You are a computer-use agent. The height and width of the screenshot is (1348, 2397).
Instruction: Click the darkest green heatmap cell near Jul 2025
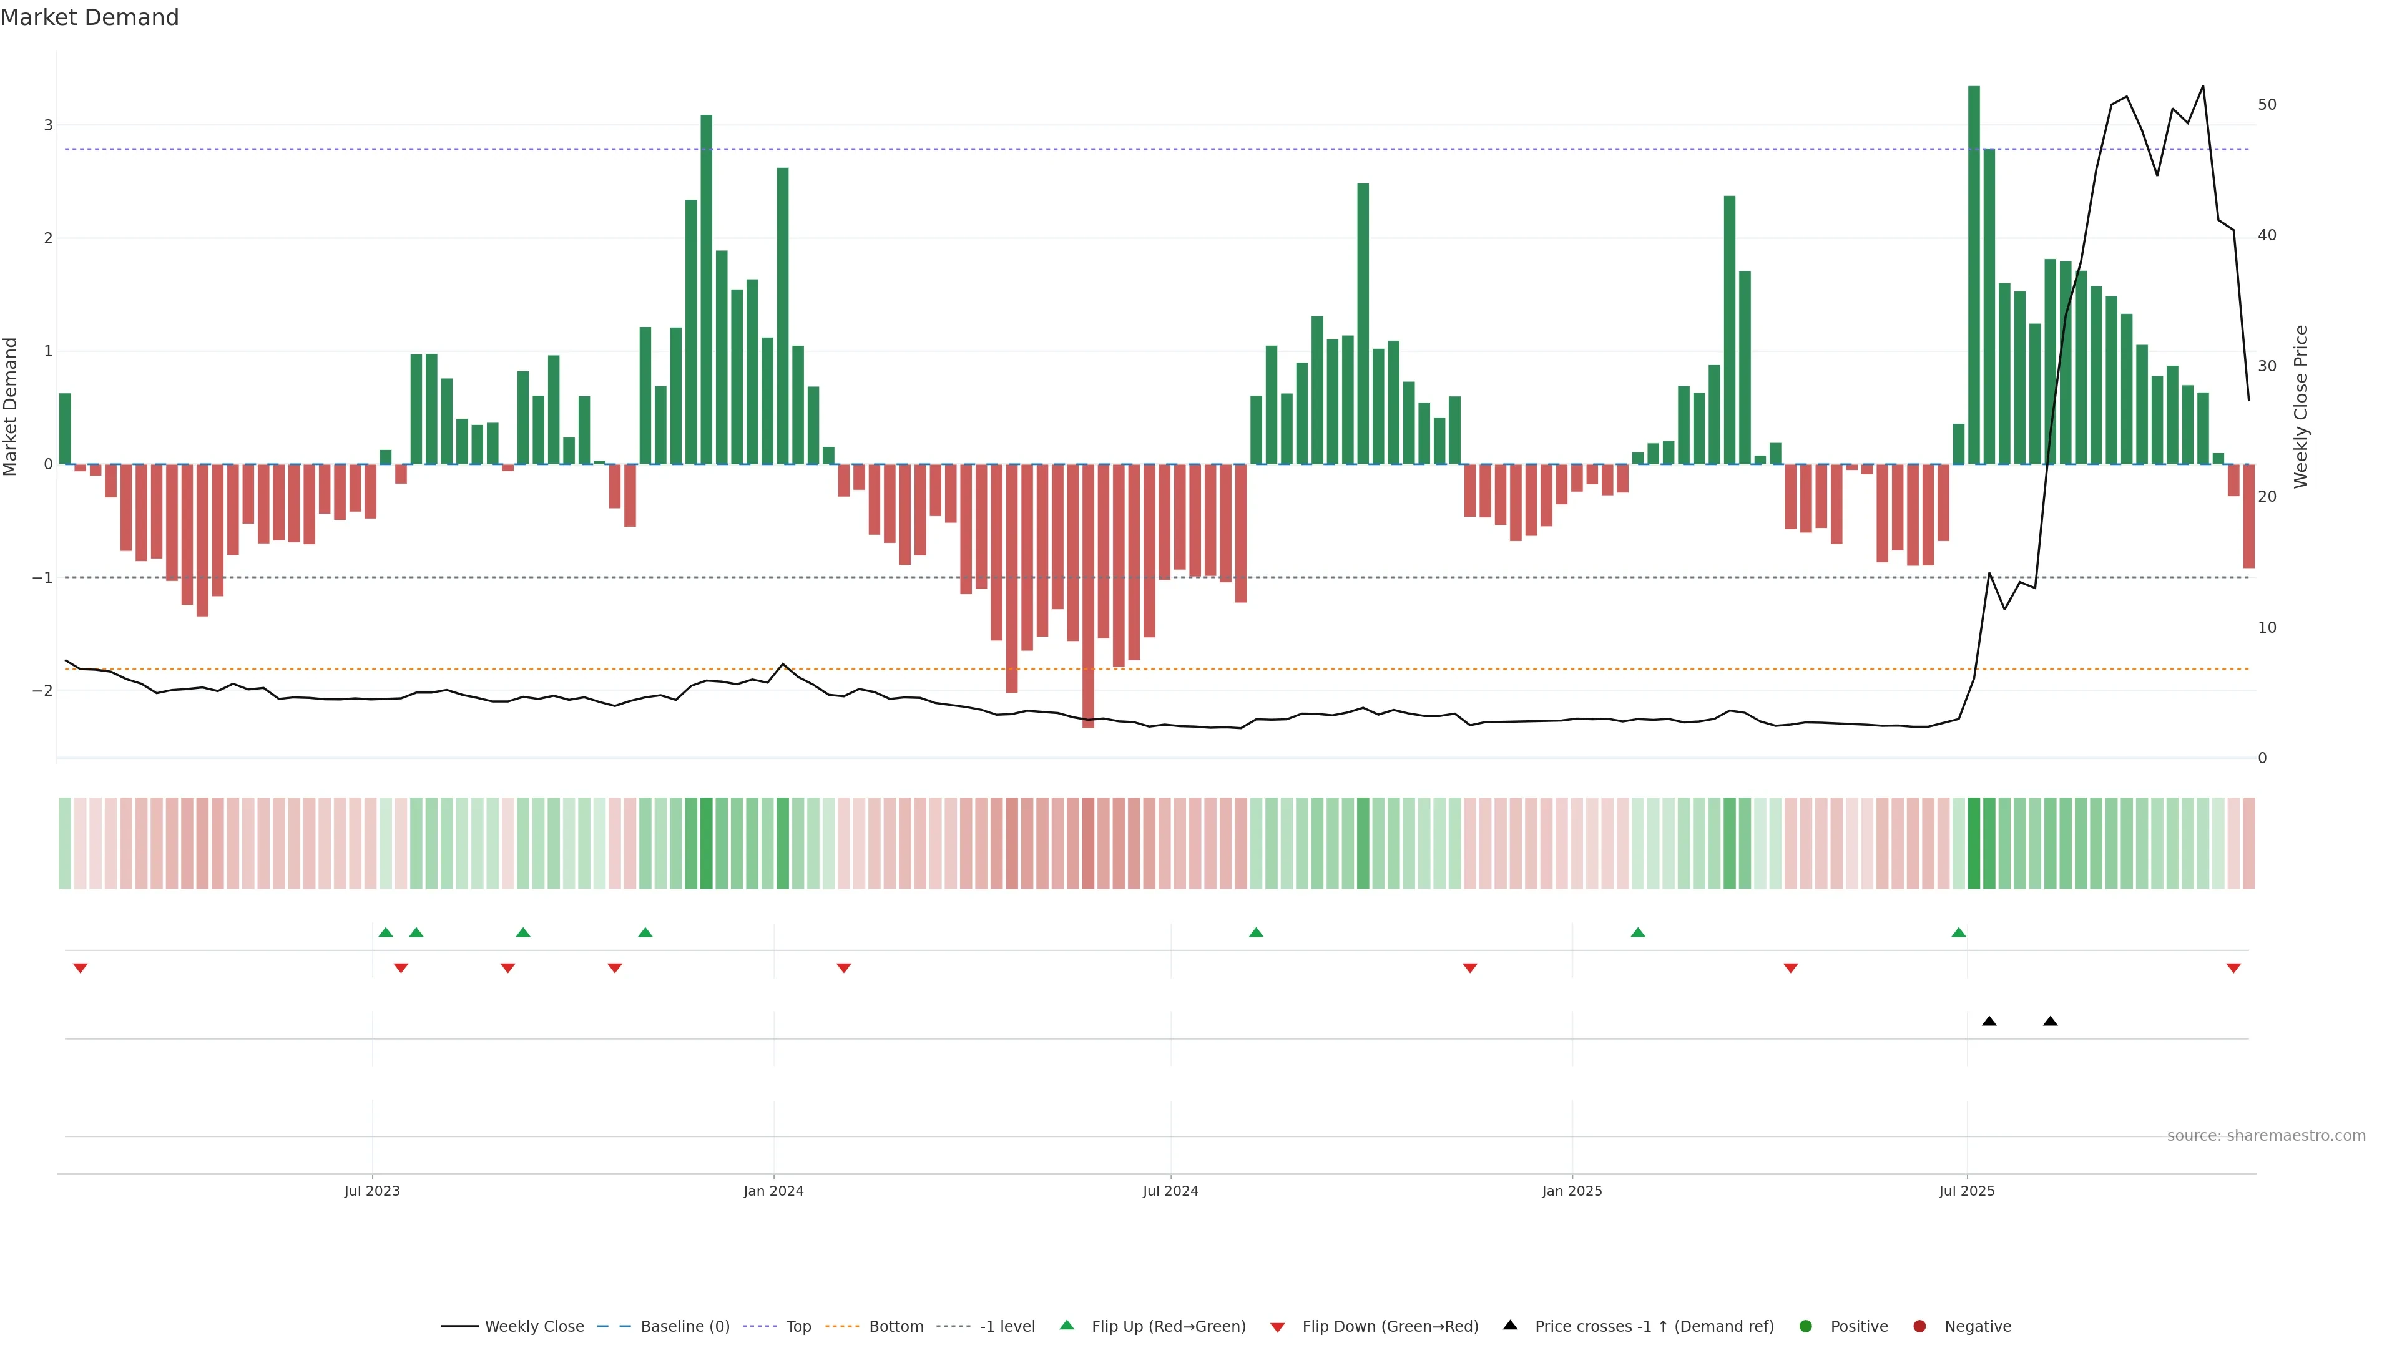[1974, 843]
